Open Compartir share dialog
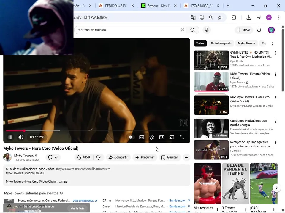This screenshot has width=285, height=213. coord(118,157)
